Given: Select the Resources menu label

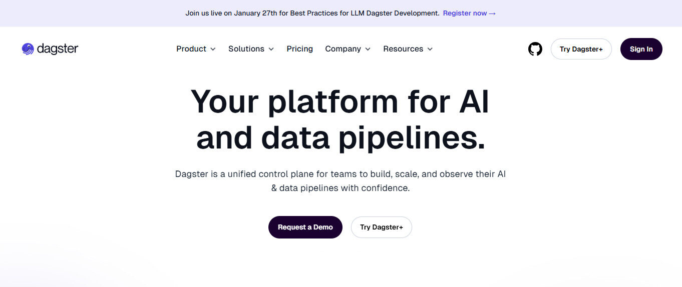Looking at the screenshot, I should pos(403,49).
